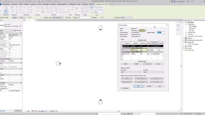205x115 pixels.
Task: Select the Rectangle draw tool
Action: click(x=94, y=7)
